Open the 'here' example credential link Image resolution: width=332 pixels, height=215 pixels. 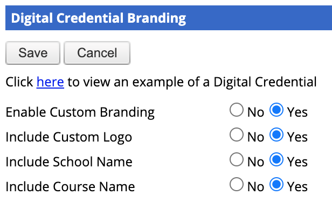coord(50,82)
